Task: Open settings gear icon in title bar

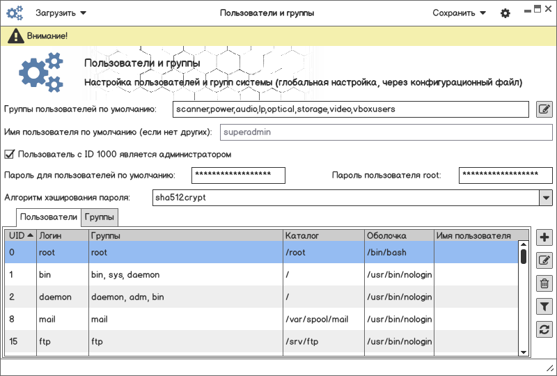Action: 505,13
